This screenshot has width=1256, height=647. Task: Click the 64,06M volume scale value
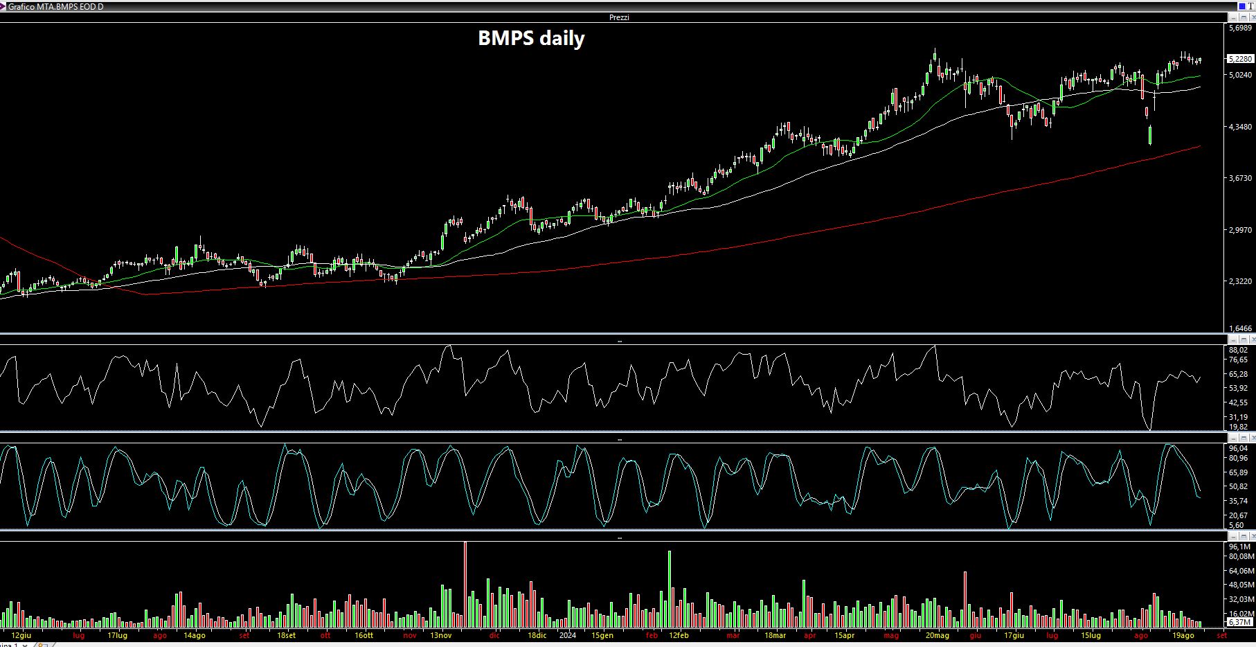click(1241, 571)
